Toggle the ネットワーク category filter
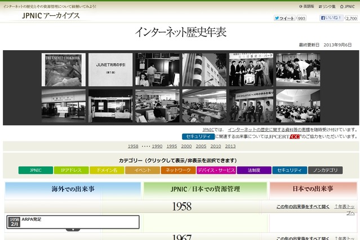 [178, 170]
